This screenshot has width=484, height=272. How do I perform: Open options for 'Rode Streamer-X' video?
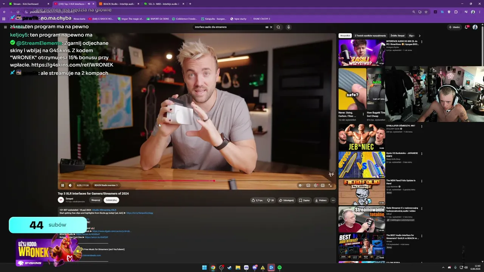422,209
